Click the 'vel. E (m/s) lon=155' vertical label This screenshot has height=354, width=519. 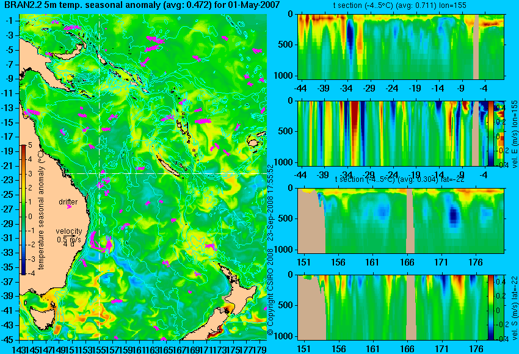point(514,134)
